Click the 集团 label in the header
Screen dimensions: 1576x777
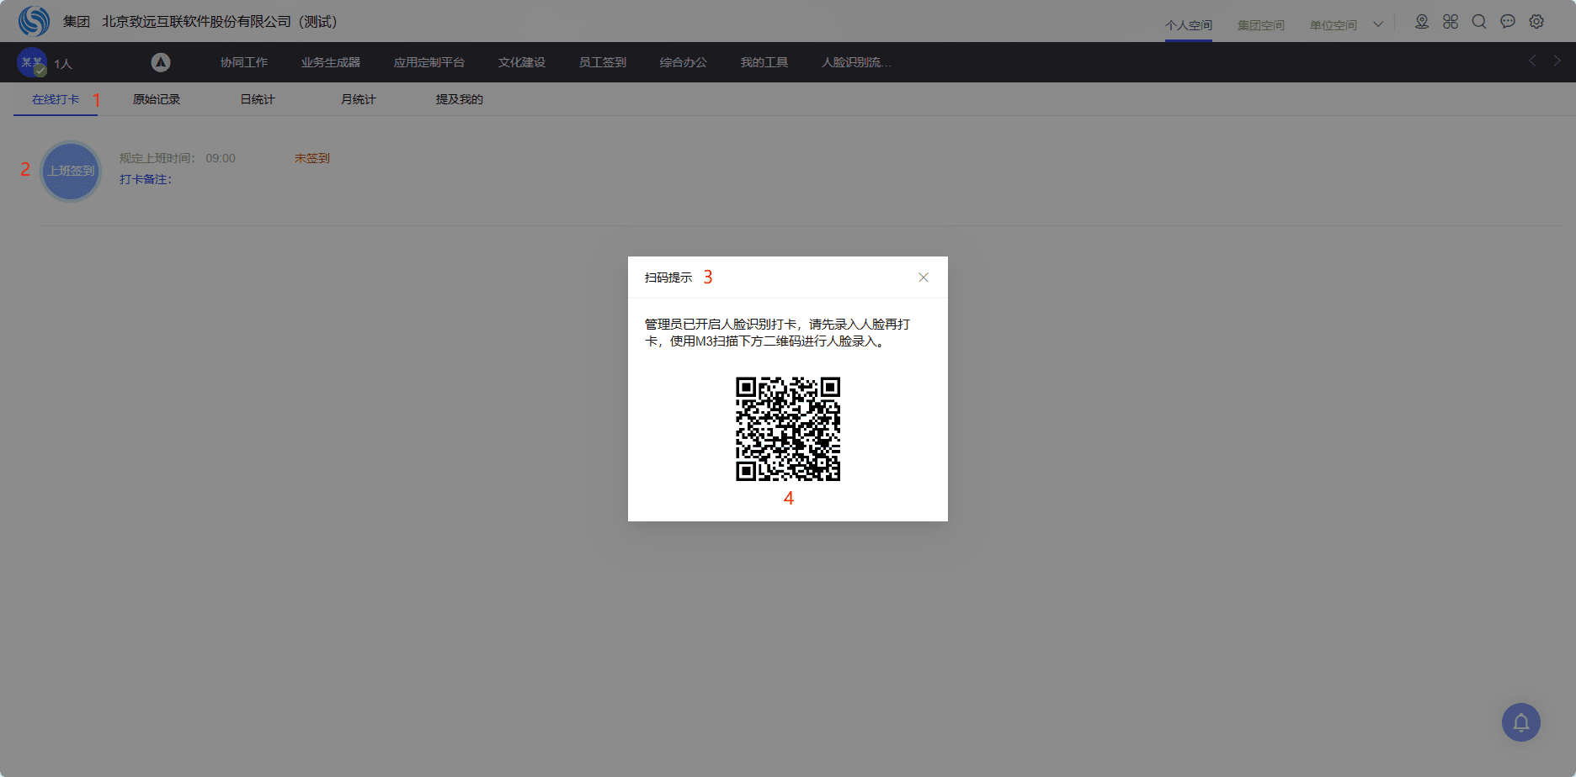(x=77, y=21)
